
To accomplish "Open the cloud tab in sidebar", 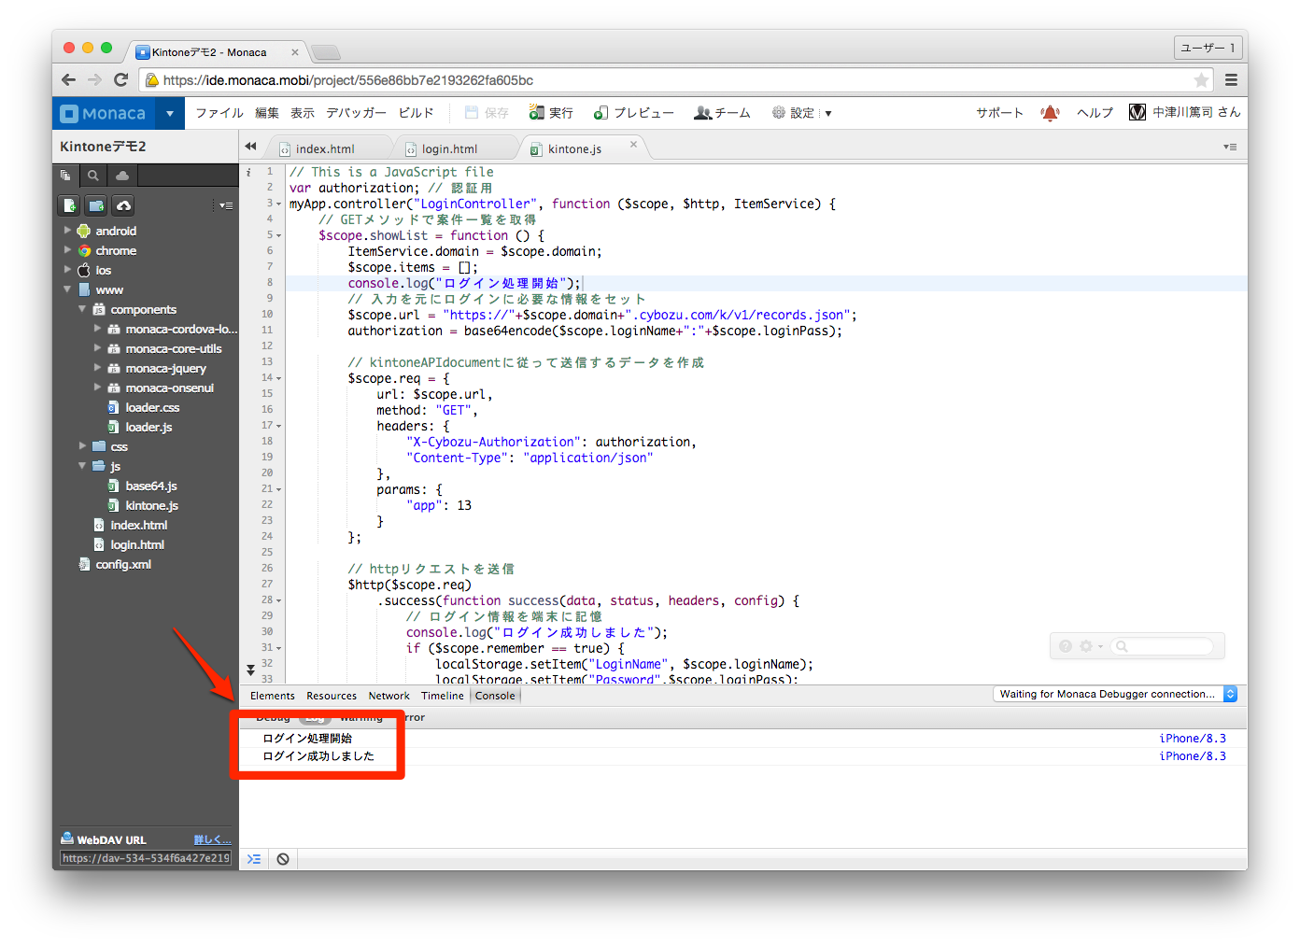I will click(122, 176).
